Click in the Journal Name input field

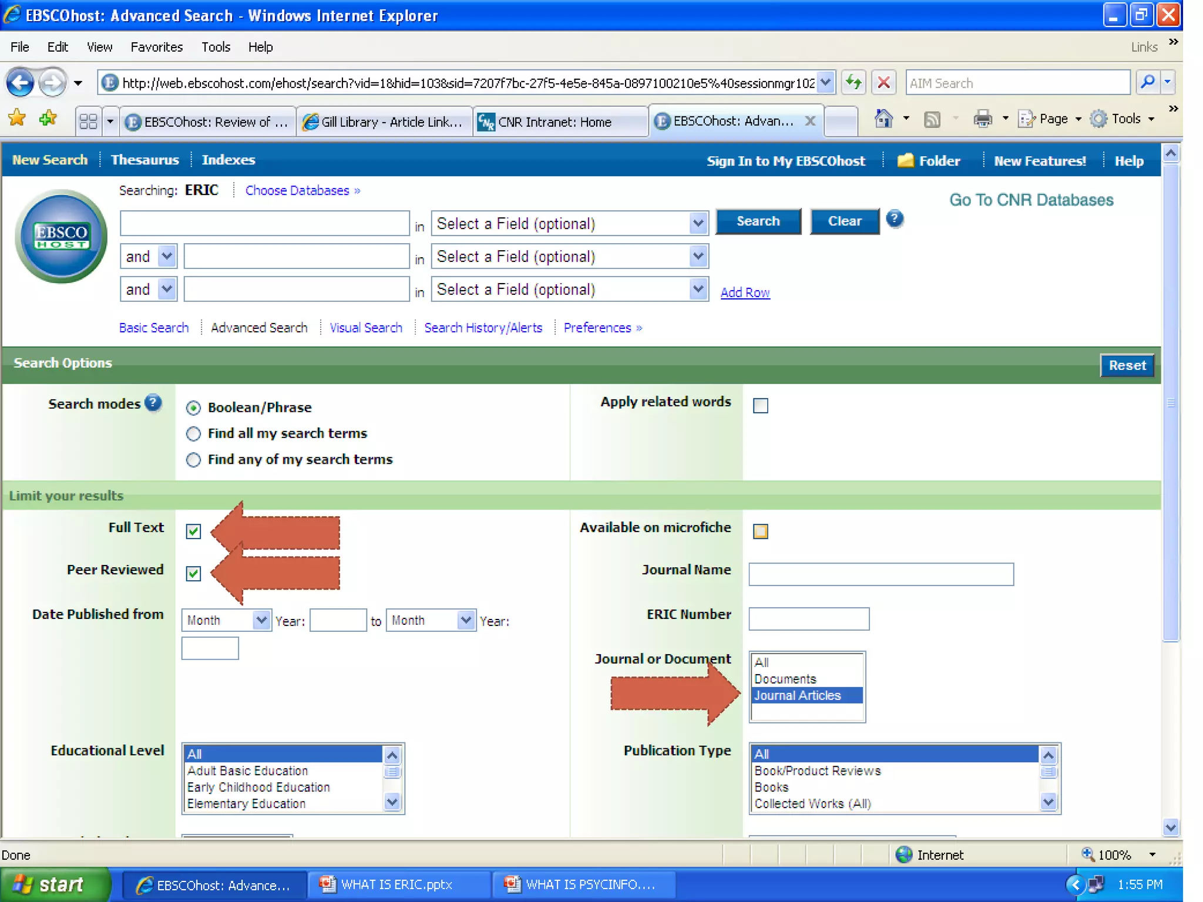click(881, 574)
